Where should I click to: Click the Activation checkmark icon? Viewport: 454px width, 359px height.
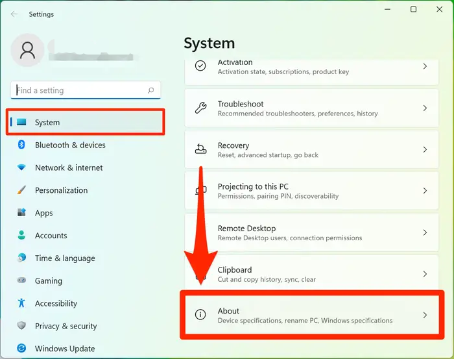coord(200,66)
